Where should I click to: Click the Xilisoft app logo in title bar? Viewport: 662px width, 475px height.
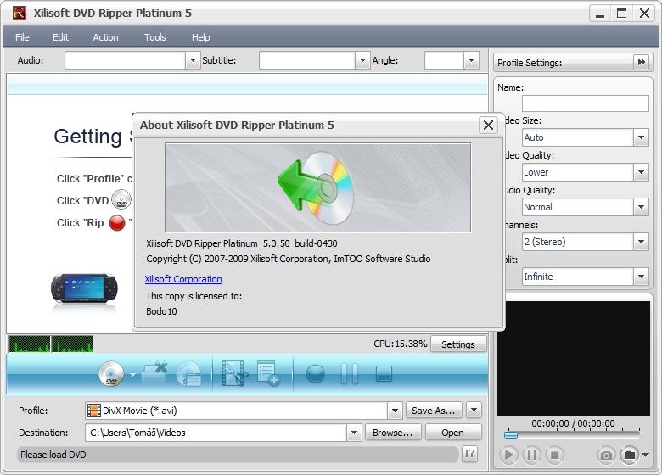point(19,13)
